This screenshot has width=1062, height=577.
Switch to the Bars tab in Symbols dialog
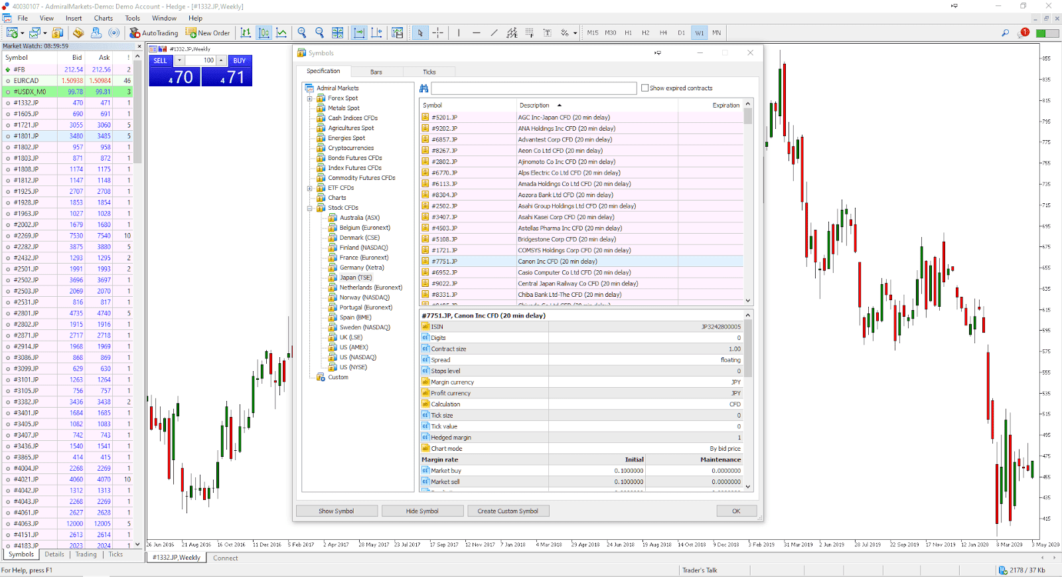click(x=376, y=72)
